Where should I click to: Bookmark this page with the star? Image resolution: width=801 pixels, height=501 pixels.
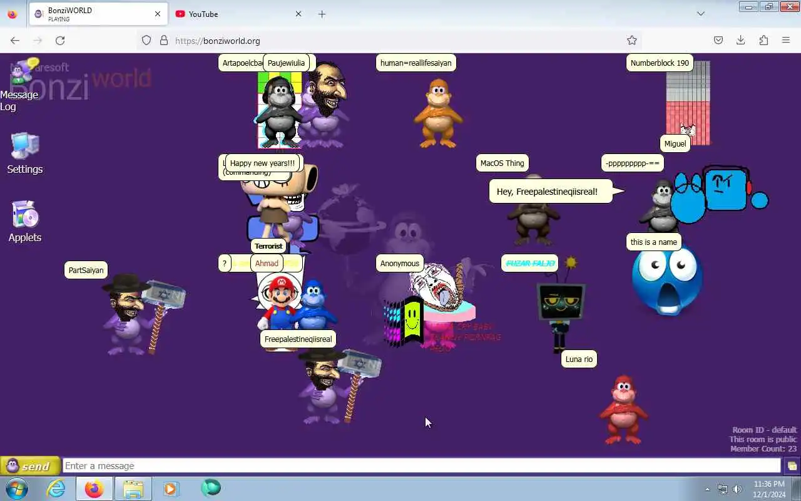[x=632, y=41]
